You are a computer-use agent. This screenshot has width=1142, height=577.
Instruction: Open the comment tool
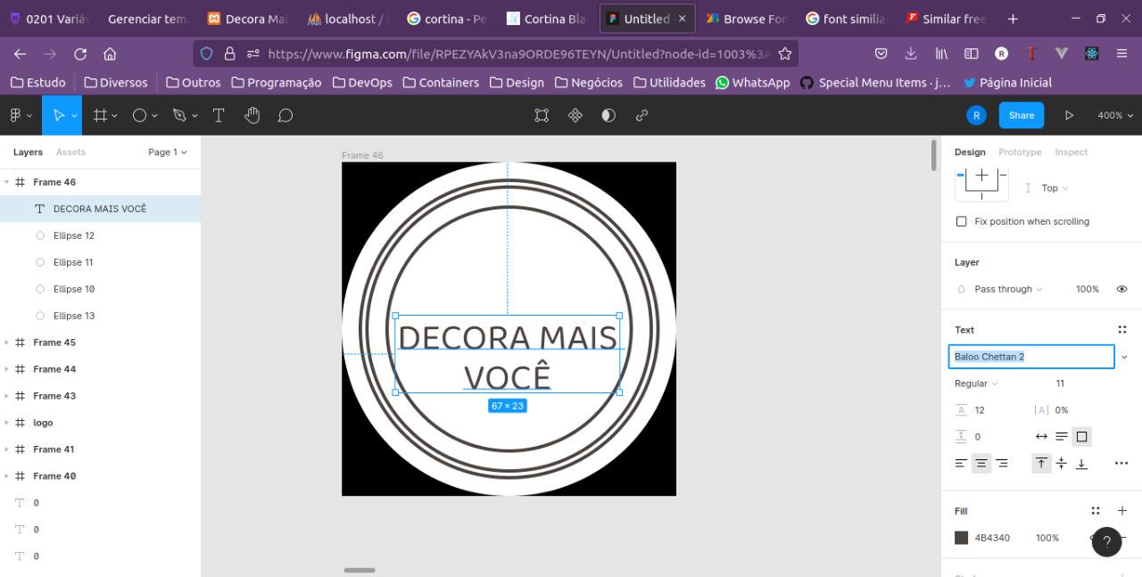[x=285, y=114]
